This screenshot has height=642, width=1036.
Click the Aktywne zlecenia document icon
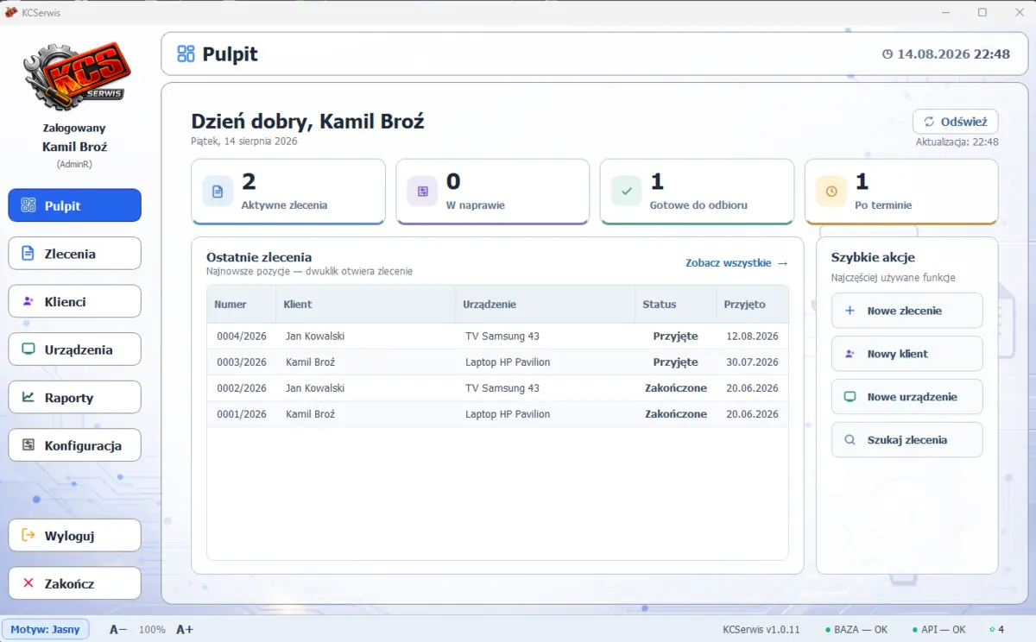click(218, 192)
